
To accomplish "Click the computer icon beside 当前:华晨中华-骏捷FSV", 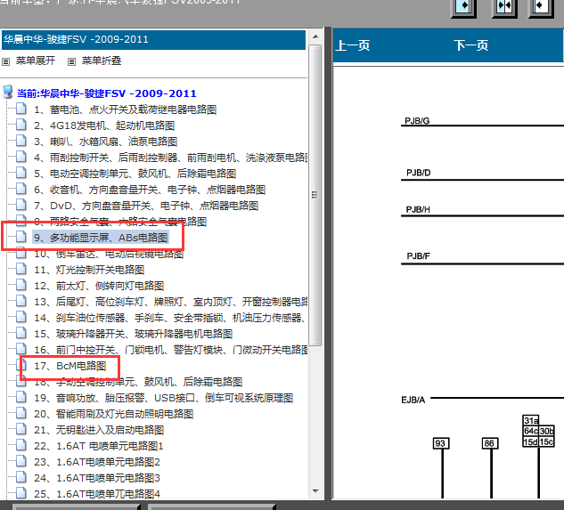I will 8,92.
